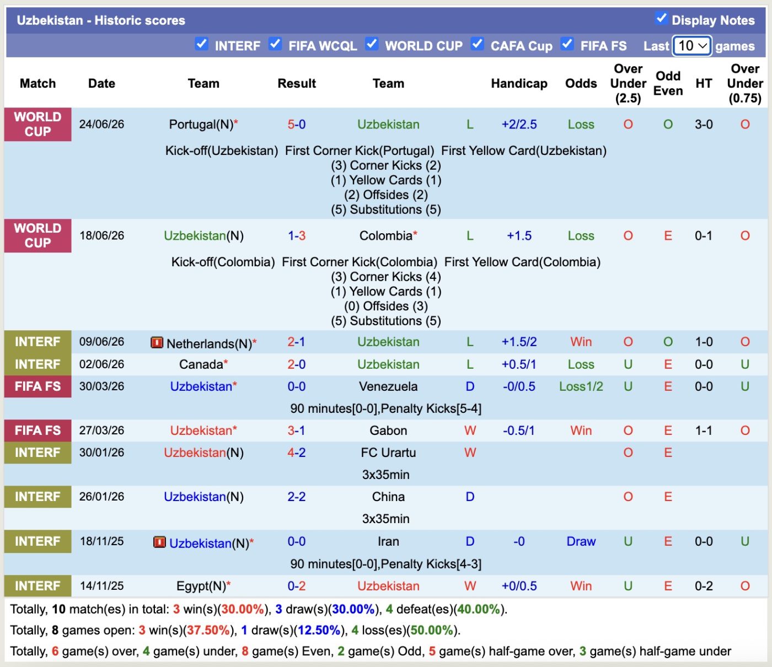This screenshot has width=772, height=667.
Task: Open the Last 10 games dropdown
Action: click(692, 46)
